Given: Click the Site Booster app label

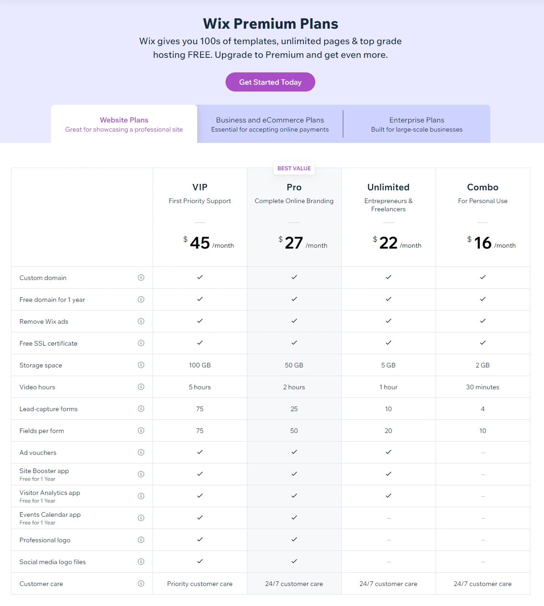Looking at the screenshot, I should point(44,471).
